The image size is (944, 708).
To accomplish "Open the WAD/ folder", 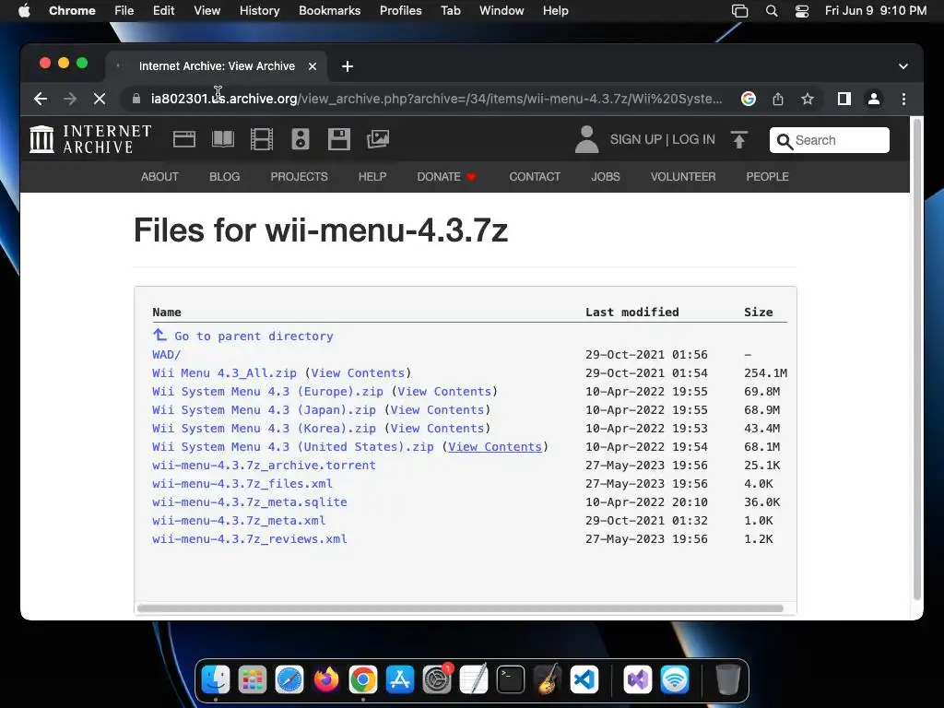I will (x=166, y=355).
